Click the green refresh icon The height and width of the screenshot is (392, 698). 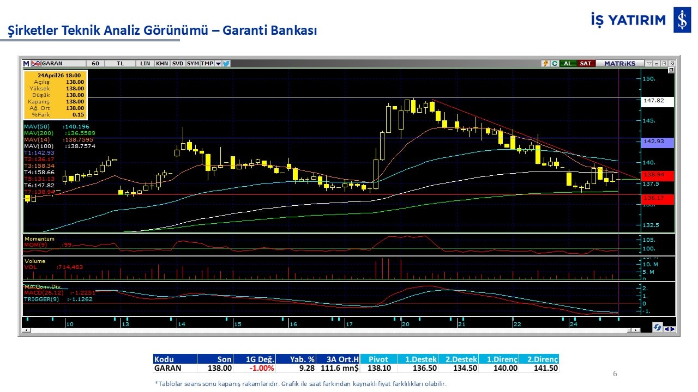tap(554, 63)
